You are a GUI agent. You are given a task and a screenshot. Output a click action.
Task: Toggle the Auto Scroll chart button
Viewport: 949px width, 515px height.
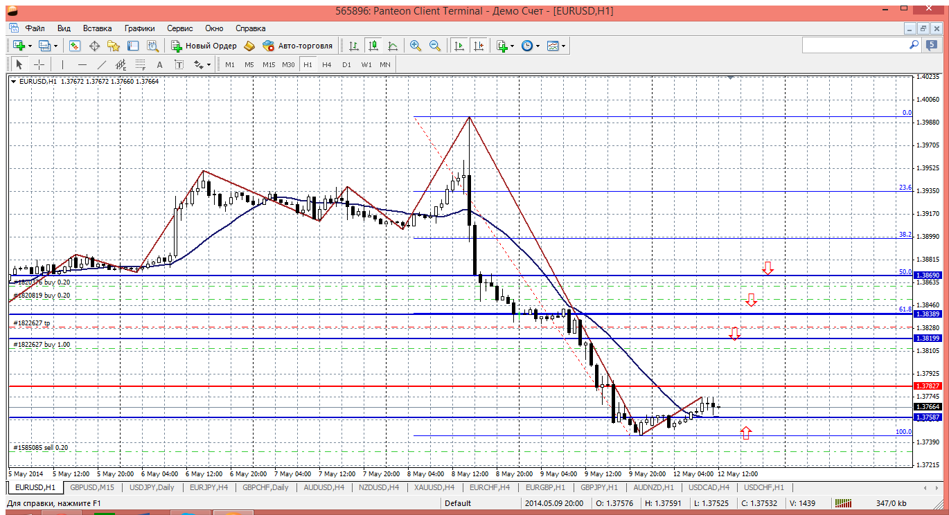click(x=459, y=46)
